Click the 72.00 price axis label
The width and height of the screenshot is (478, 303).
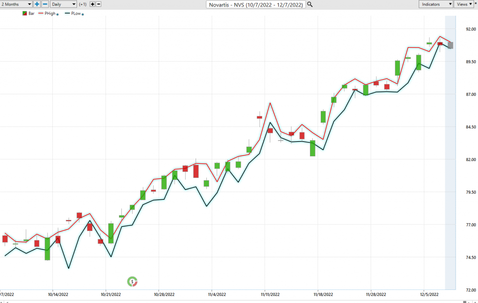coord(471,290)
